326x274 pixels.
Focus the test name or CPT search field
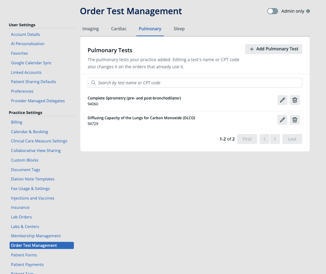pyautogui.click(x=195, y=83)
